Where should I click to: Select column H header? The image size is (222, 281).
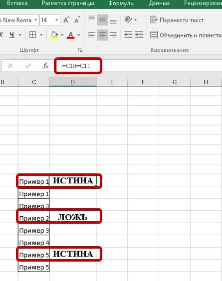point(206,82)
